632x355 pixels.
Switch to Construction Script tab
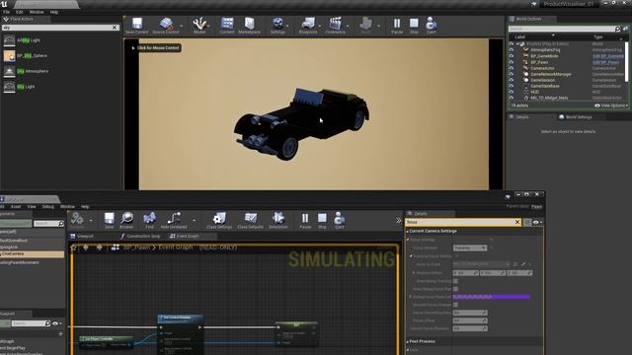point(140,237)
